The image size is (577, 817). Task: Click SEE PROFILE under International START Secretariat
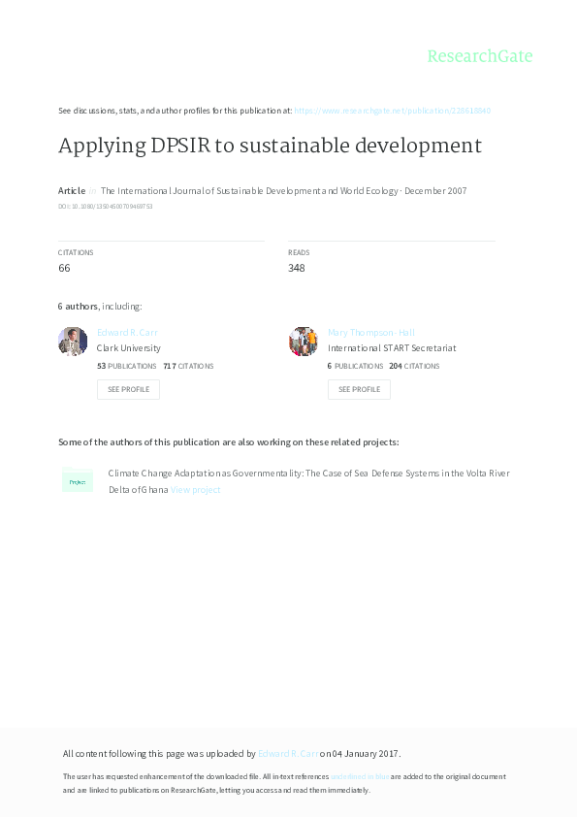pyautogui.click(x=359, y=389)
